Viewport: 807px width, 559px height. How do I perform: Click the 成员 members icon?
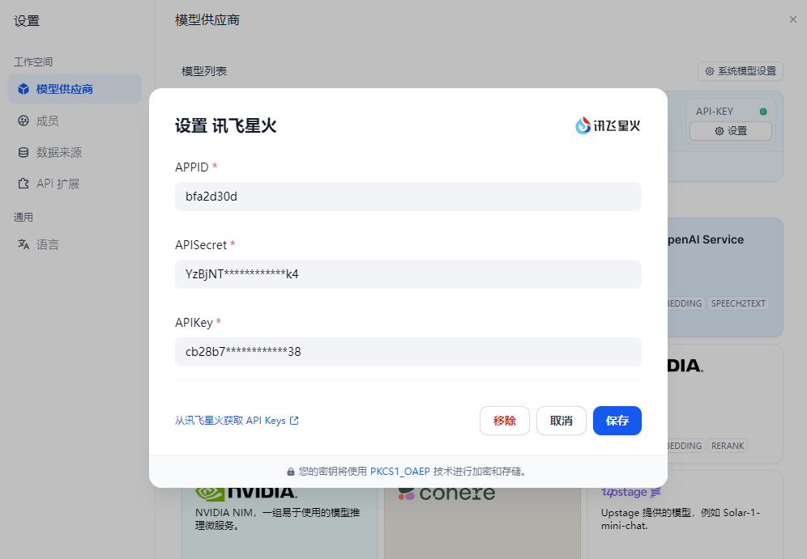coord(23,121)
